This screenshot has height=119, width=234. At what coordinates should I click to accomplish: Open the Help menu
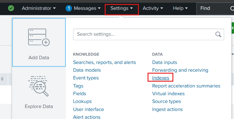180,8
